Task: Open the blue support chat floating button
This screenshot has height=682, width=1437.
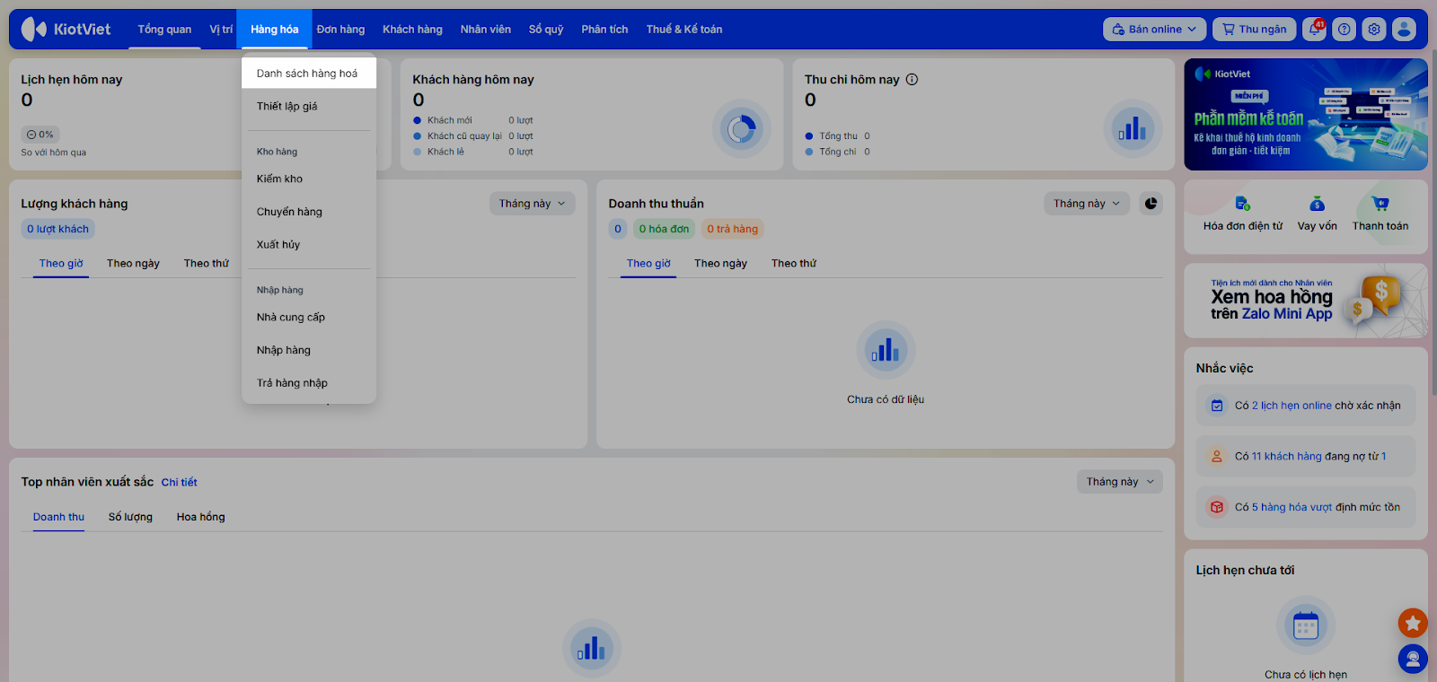Action: coord(1413,660)
